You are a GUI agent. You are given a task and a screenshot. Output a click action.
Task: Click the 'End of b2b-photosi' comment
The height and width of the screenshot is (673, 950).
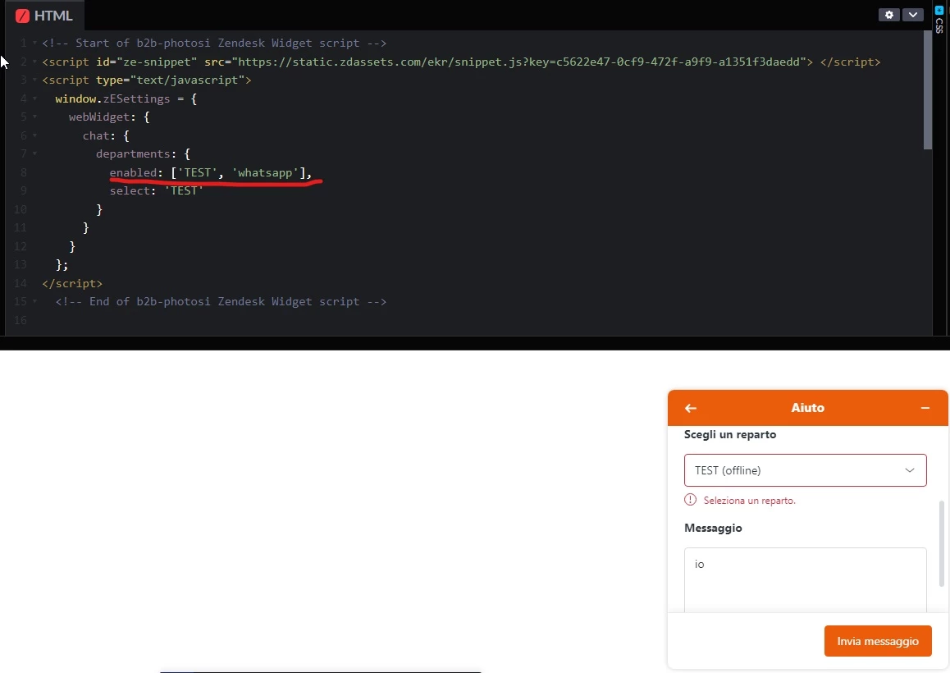(221, 301)
